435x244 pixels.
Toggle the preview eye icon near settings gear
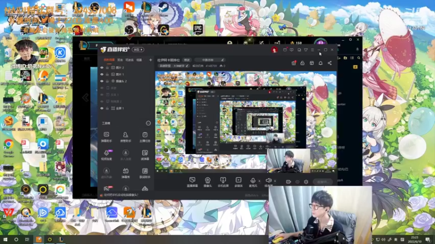click(297, 182)
